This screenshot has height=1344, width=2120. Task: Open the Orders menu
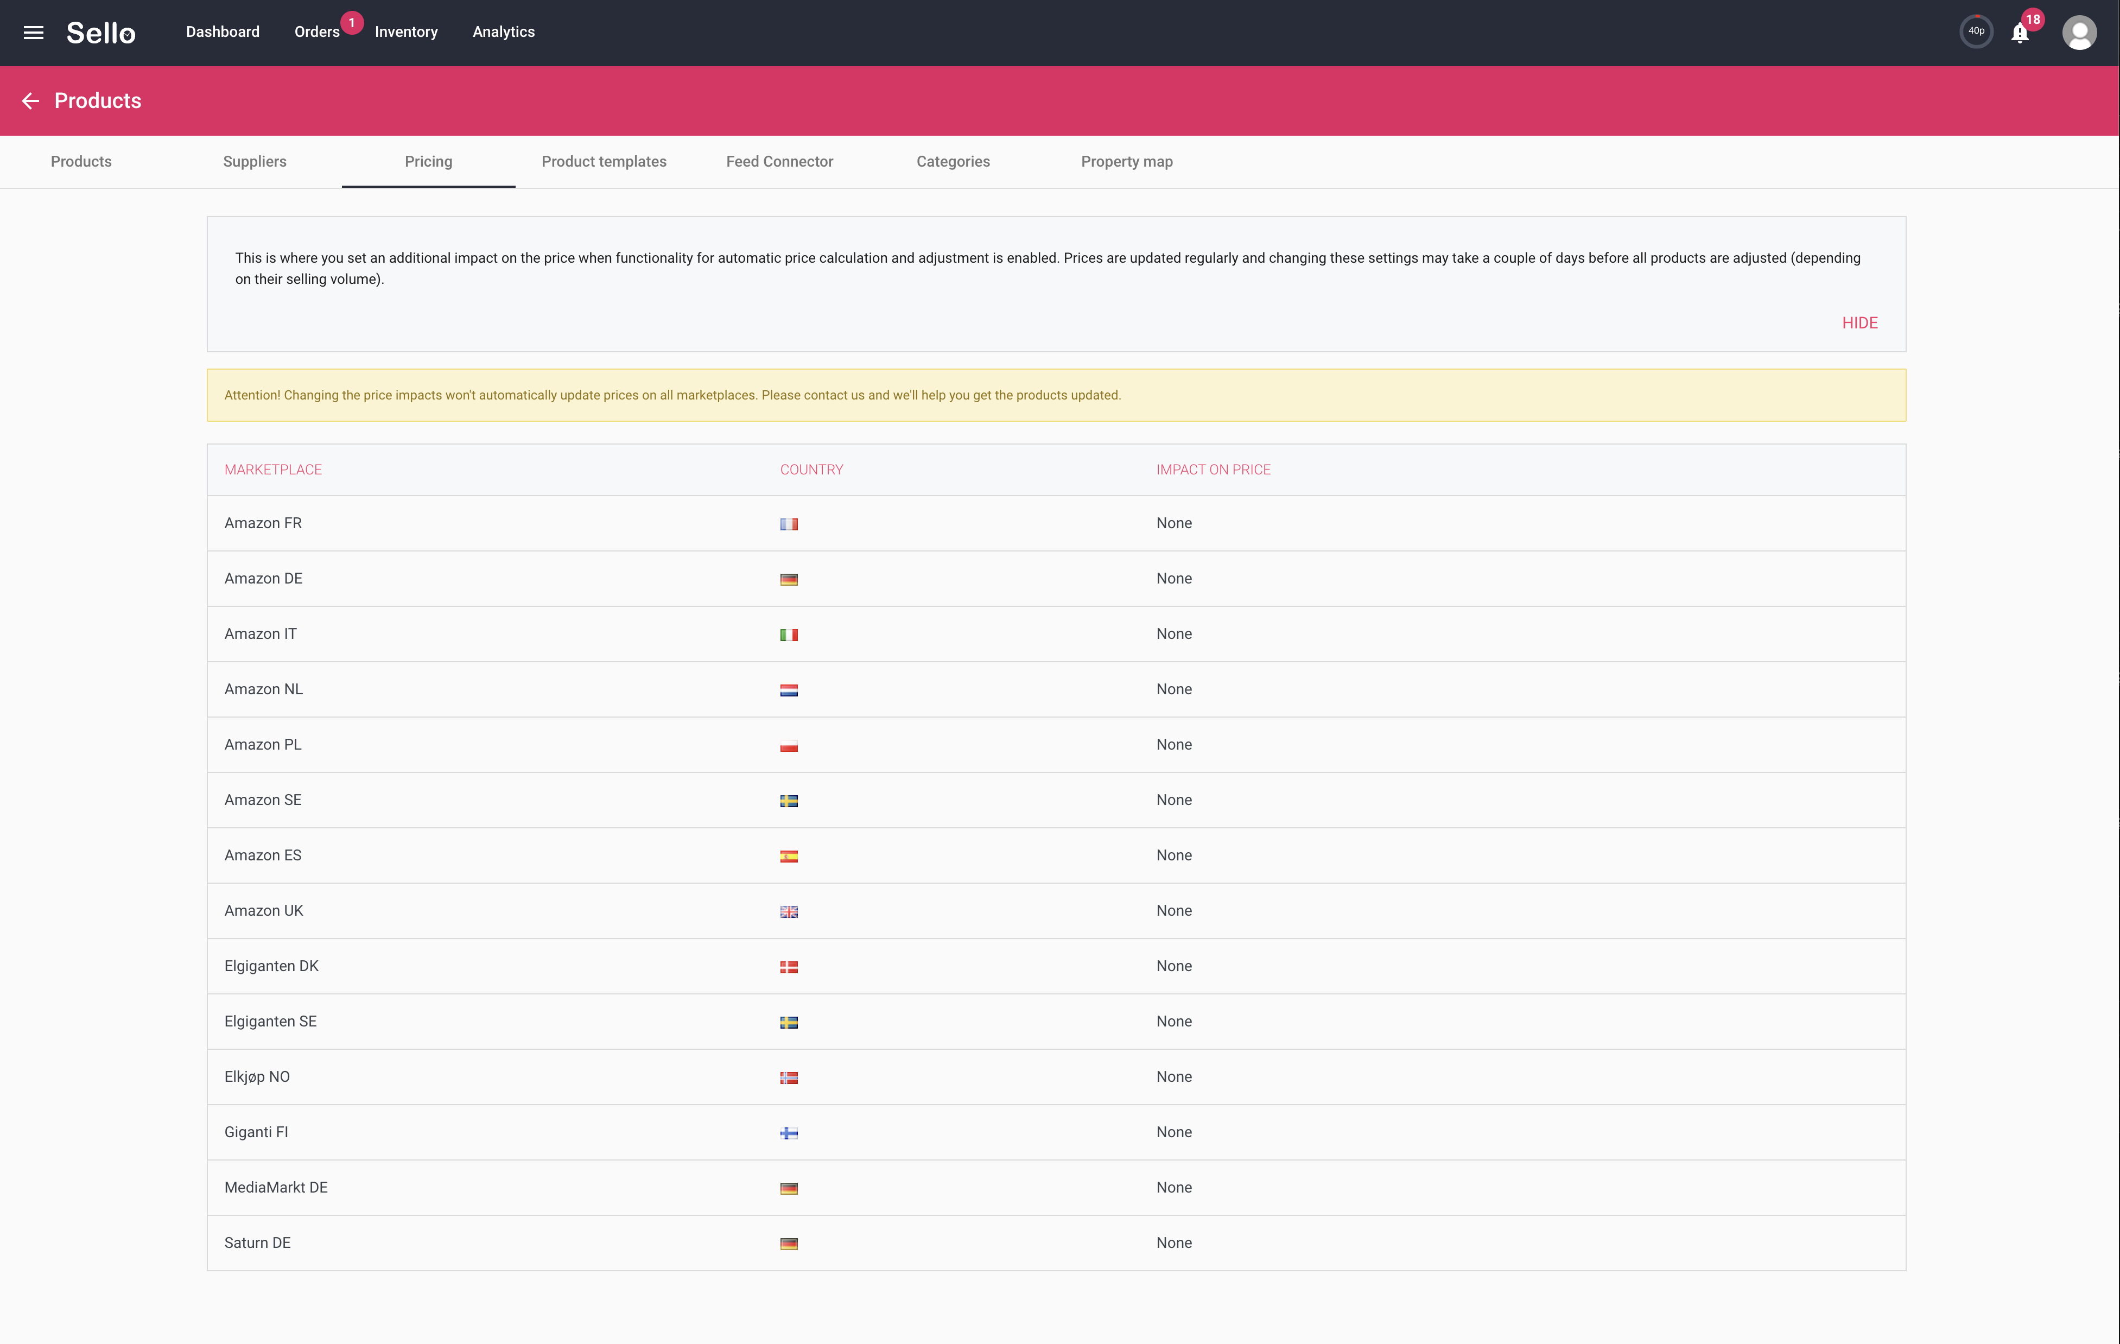317,31
